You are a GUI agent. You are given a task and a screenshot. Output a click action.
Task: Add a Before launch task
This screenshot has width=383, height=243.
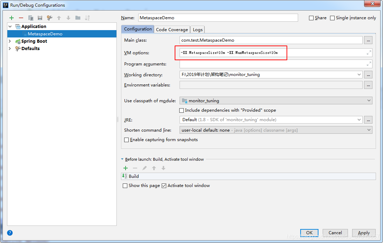(x=126, y=168)
